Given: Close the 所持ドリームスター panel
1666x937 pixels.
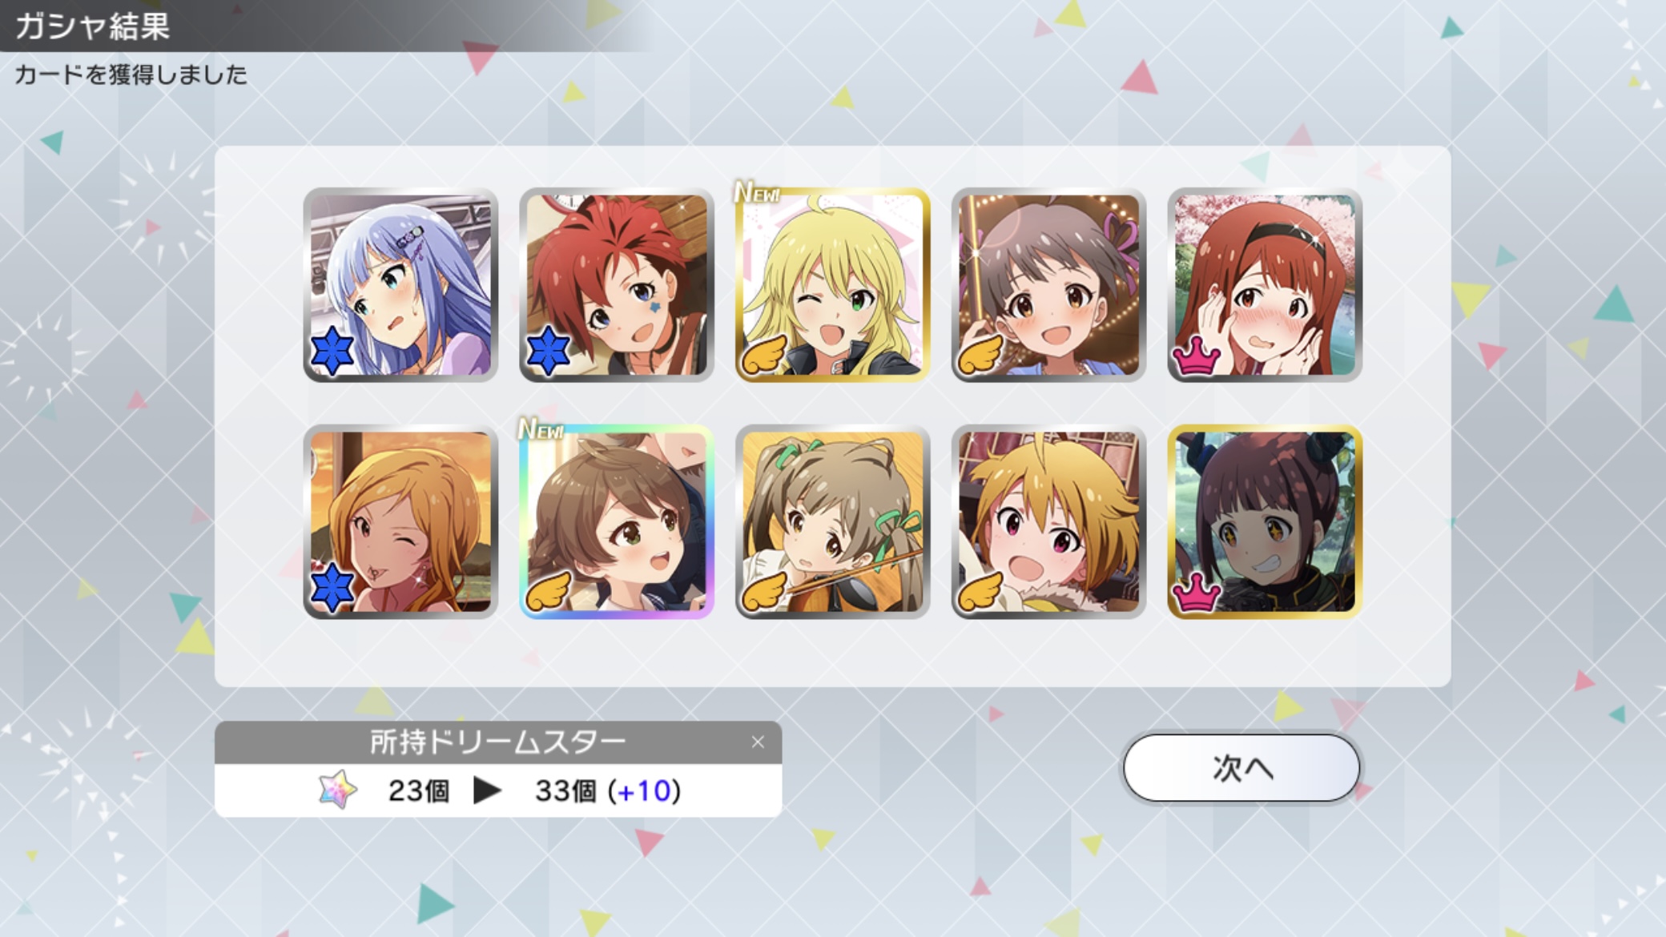Looking at the screenshot, I should pyautogui.click(x=758, y=742).
